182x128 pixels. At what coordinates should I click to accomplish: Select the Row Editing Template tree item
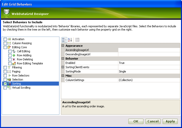click(30, 63)
